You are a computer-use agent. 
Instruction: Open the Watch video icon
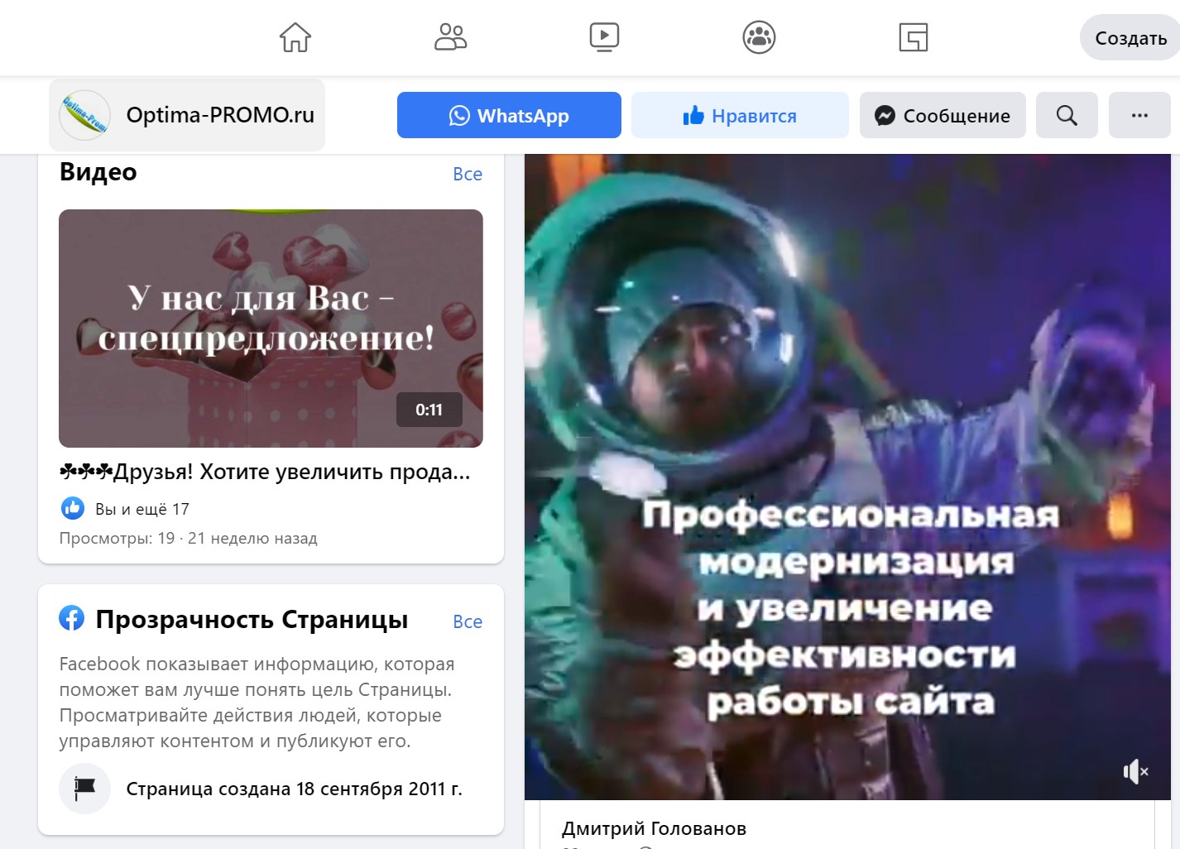coord(604,36)
